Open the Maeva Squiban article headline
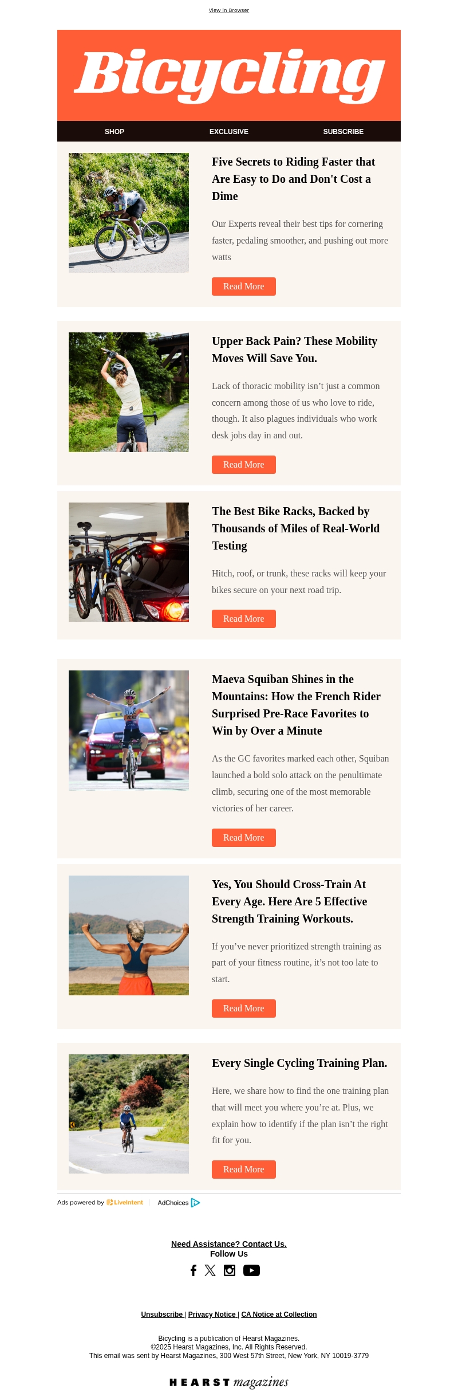Viewport: 458px width, 1393px height. point(296,705)
